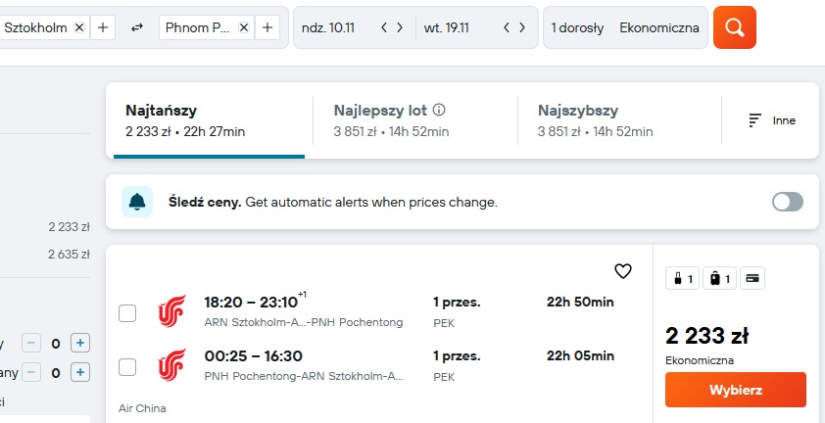Save flight with the heart icon

point(623,271)
